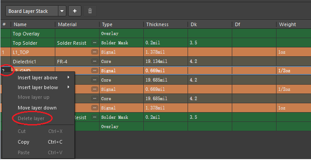The image size is (311, 160).
Task: Click the trash delete icon in toolbar
Action: [x=90, y=11]
